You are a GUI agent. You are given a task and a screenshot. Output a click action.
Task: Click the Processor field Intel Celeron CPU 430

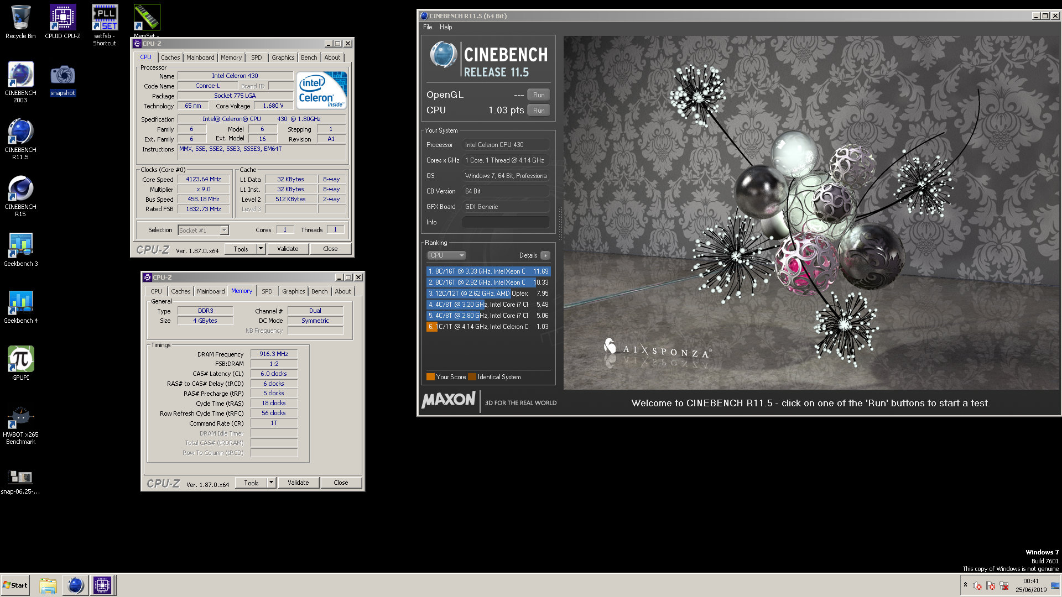tap(506, 145)
